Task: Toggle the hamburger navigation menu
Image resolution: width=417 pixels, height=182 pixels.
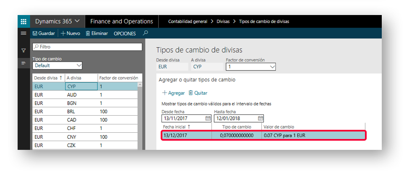Action: [23, 33]
